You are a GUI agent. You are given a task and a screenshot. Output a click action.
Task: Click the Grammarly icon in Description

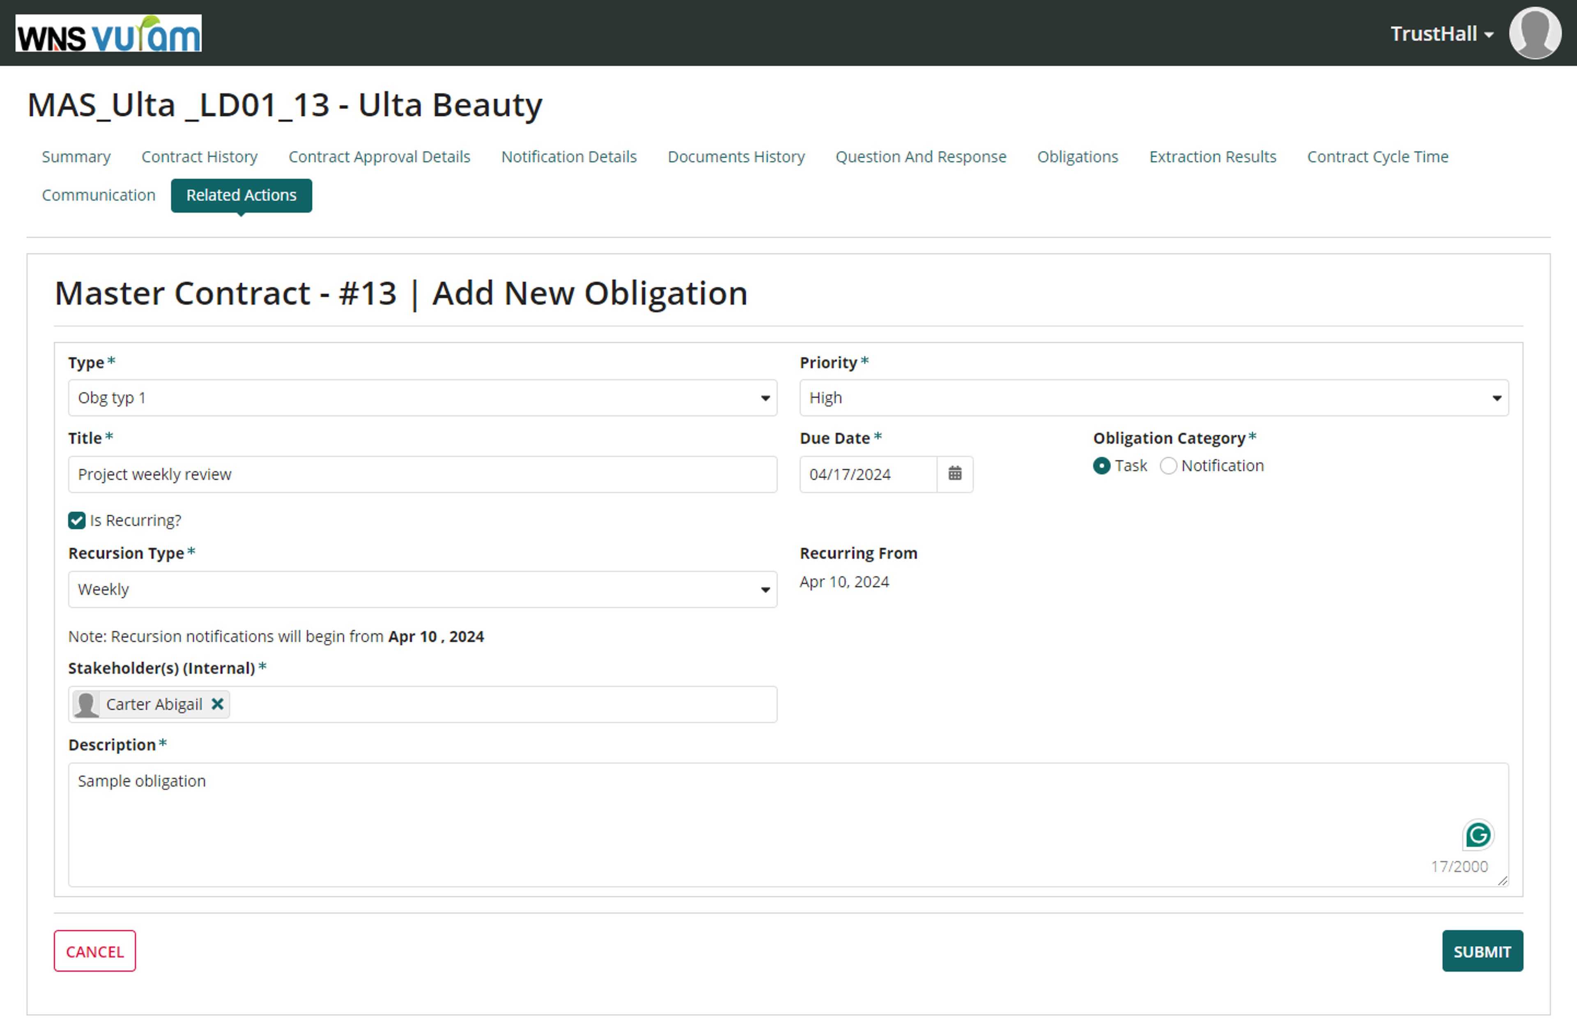coord(1478,835)
